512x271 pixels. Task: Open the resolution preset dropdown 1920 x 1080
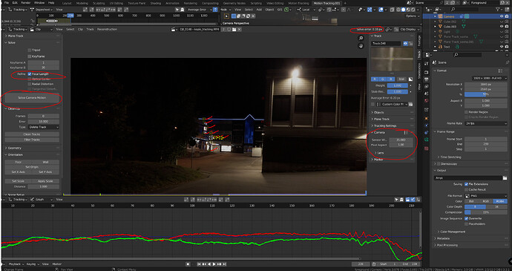[490, 79]
